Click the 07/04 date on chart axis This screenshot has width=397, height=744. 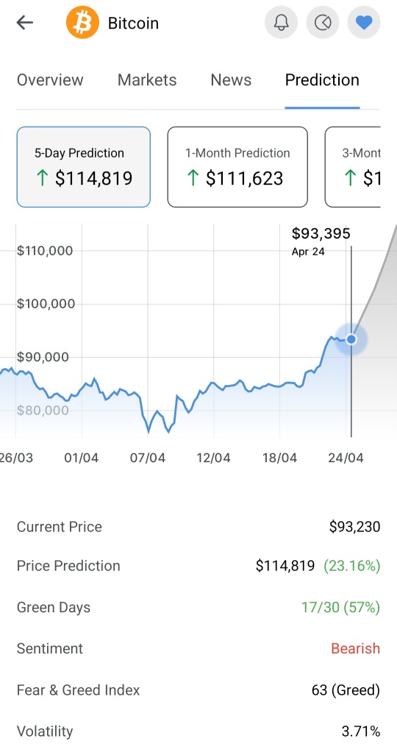148,458
